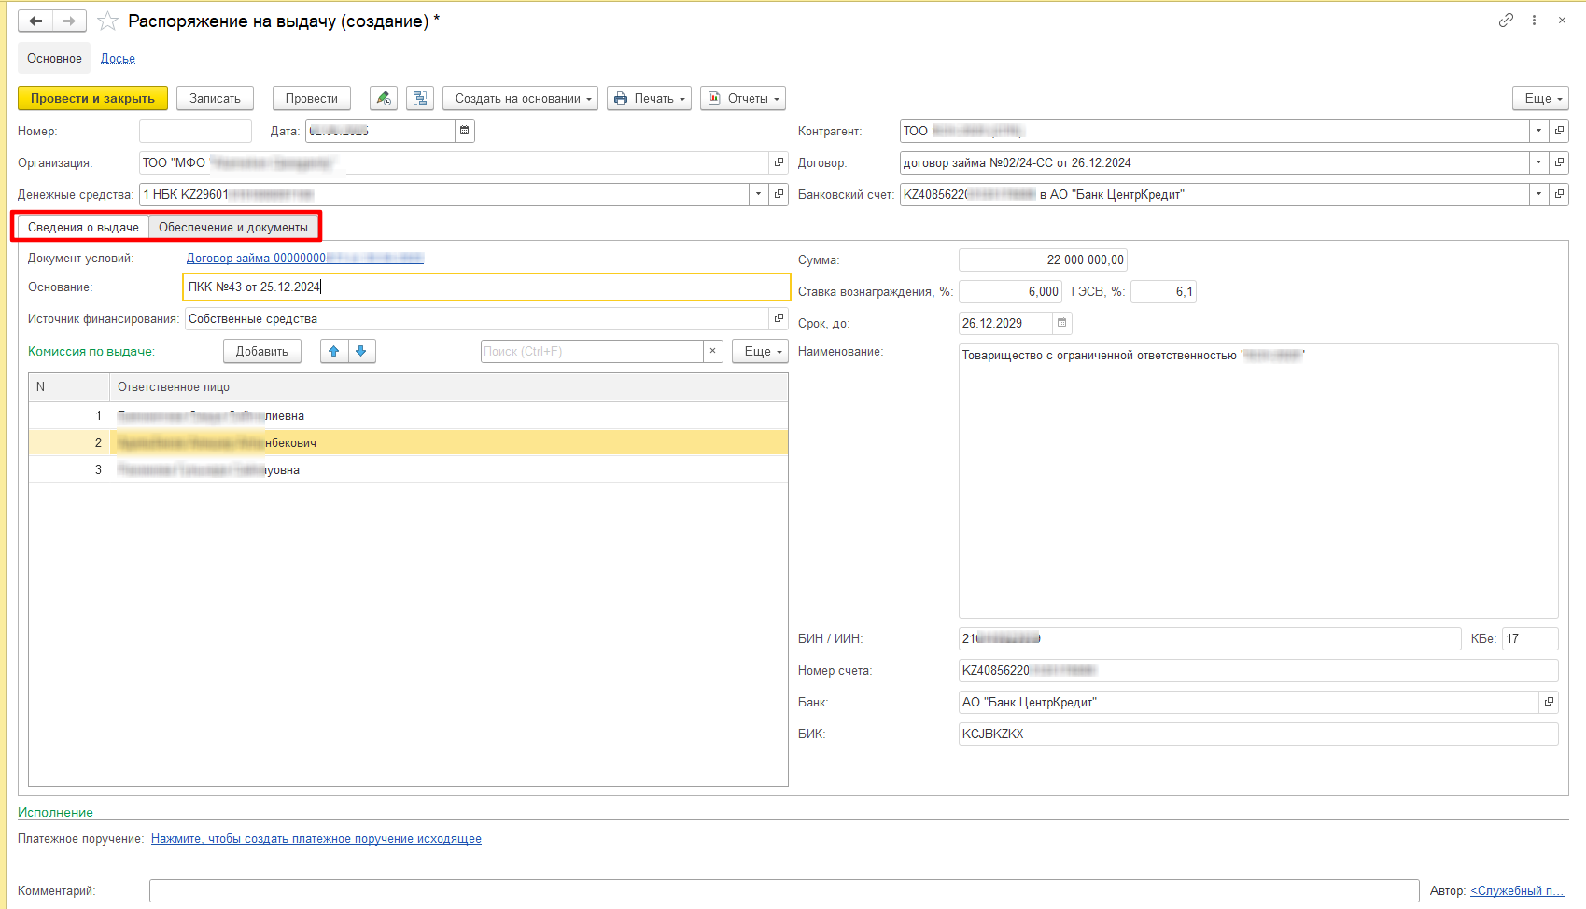Click the ГЭСВ percent field
The image size is (1586, 909).
(x=1163, y=291)
